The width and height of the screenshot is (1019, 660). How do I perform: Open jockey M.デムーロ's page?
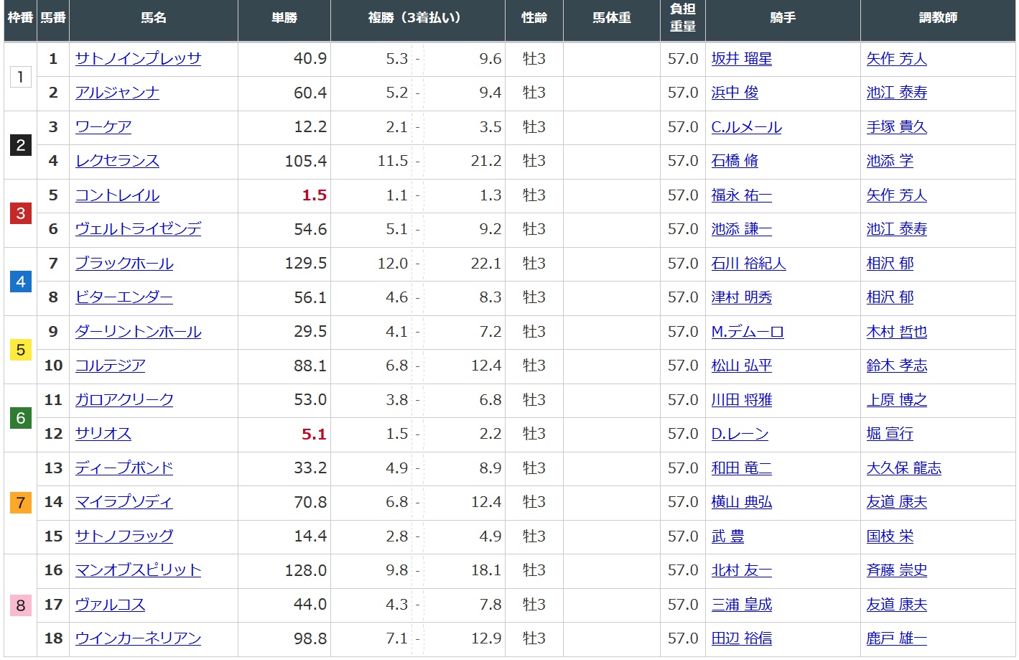[x=747, y=332]
